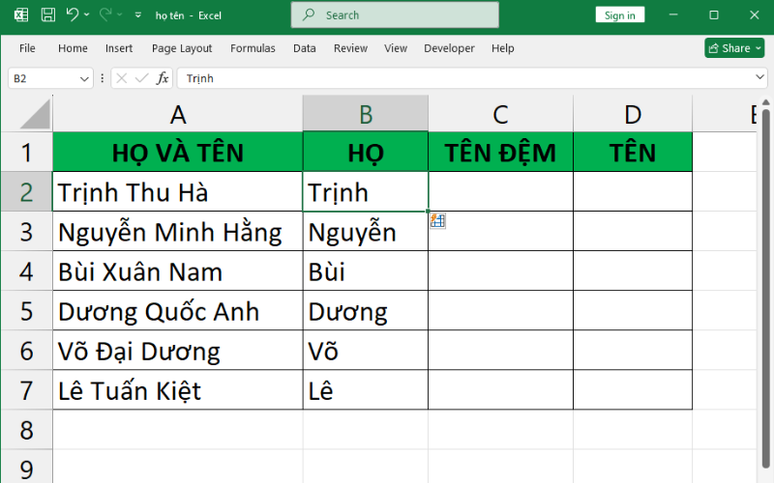
Task: Select the cell Võ Đại Dương
Action: (178, 351)
